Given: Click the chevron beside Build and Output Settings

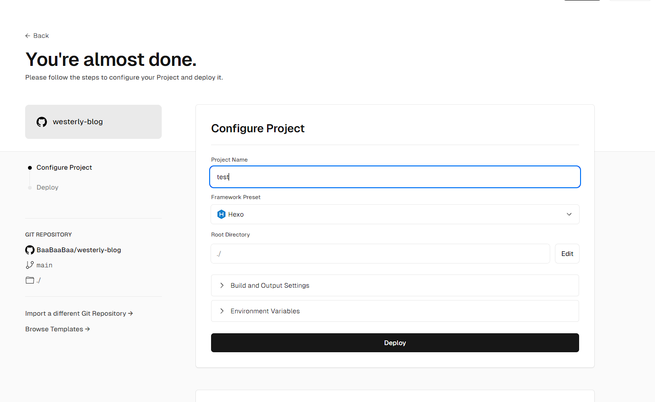Looking at the screenshot, I should (221, 285).
